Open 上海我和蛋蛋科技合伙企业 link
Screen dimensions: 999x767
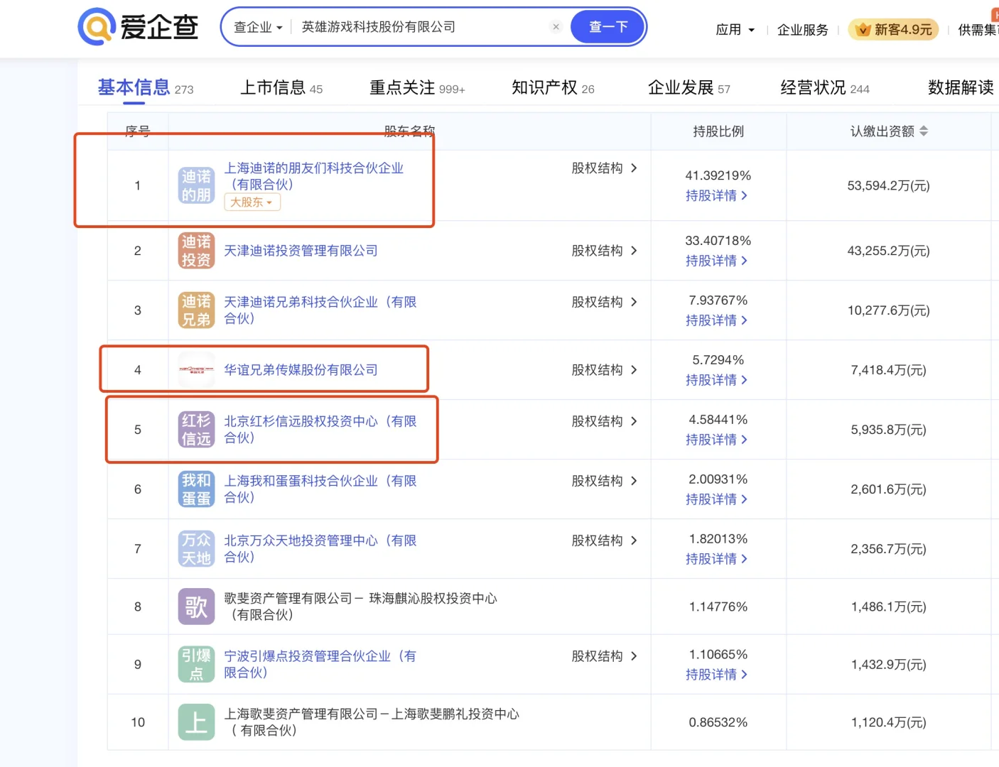pos(320,489)
